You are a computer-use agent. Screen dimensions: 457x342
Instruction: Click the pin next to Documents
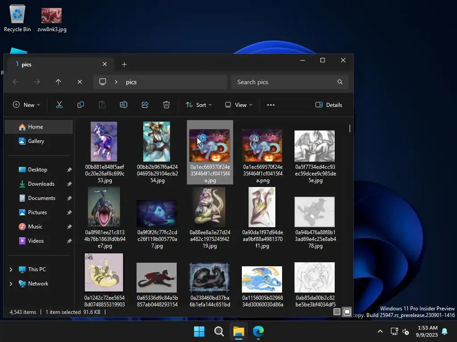click(x=69, y=198)
